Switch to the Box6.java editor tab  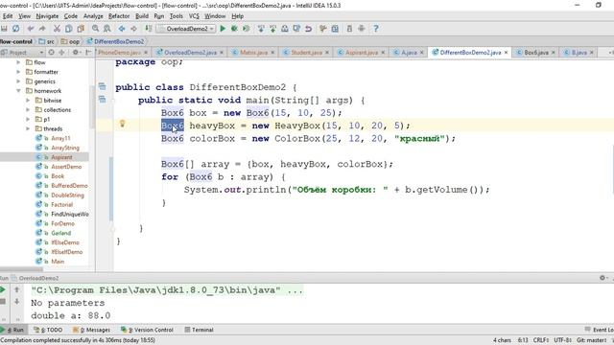(x=536, y=53)
